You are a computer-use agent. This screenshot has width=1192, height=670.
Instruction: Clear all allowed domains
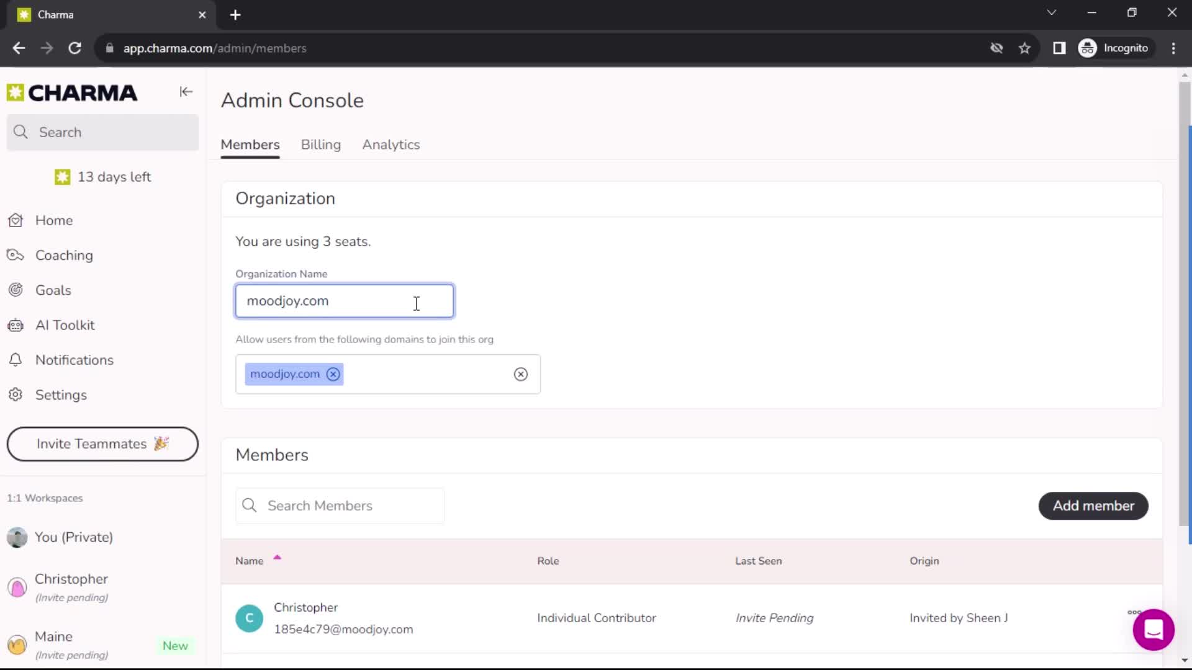click(x=521, y=374)
